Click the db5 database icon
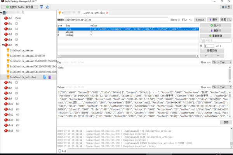 (x=6, y=45)
